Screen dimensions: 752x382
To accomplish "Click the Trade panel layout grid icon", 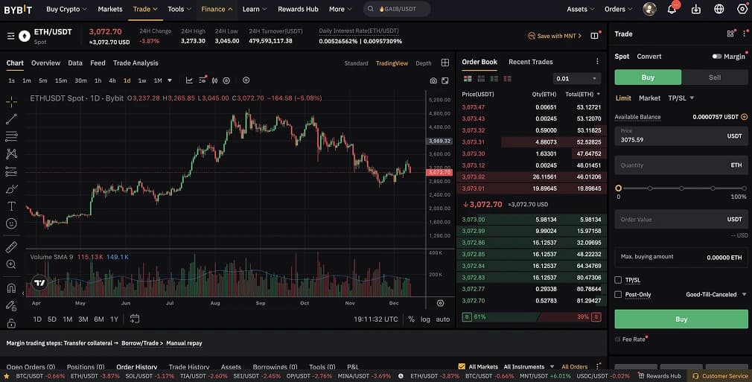I will (x=730, y=34).
